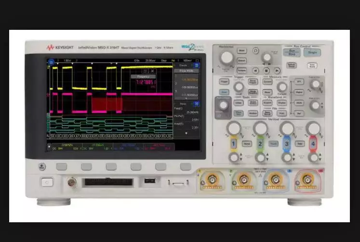
Task: Tap the 20.00us/ timebase readout
Action: pyautogui.click(x=150, y=61)
